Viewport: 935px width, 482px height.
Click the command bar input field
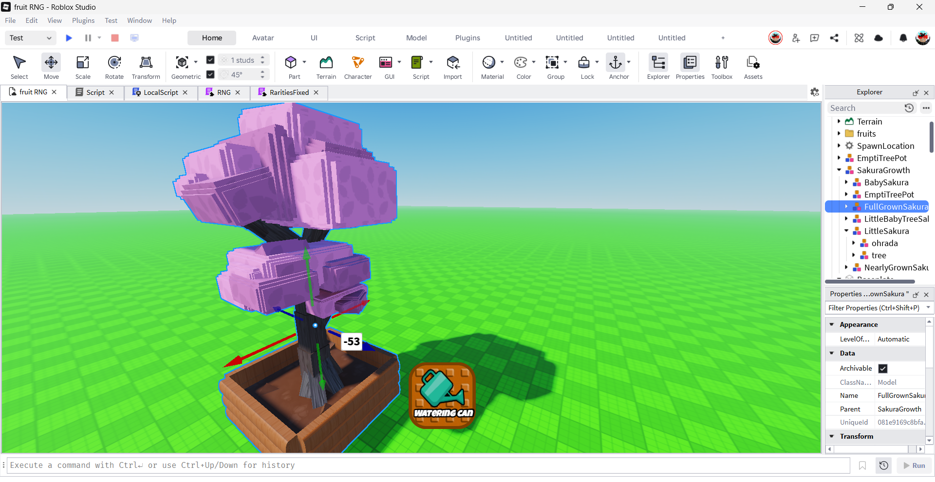click(x=429, y=465)
